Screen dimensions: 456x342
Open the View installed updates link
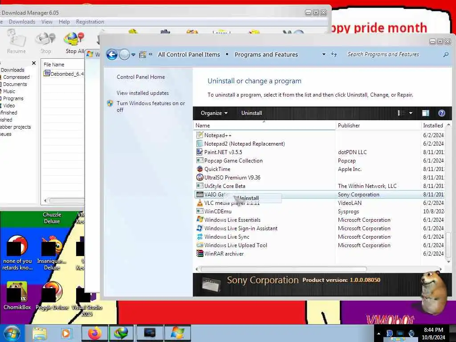143,93
